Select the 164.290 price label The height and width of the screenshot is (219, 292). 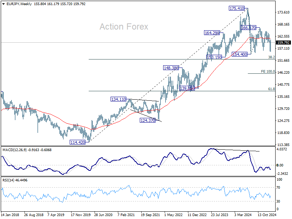click(x=212, y=33)
